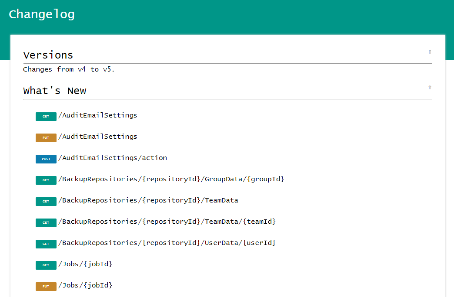The width and height of the screenshot is (454, 297).
Task: Click the POST badge for /AuditEmailSettings/action
Action: 46,159
